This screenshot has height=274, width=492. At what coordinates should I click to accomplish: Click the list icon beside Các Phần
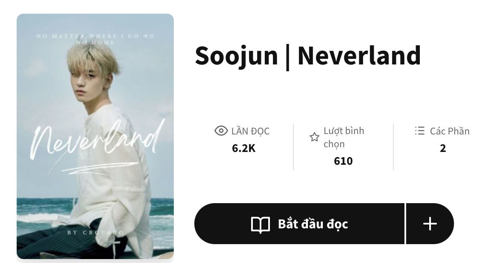[419, 131]
